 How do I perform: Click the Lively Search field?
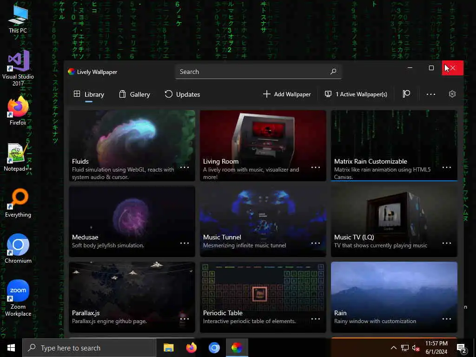(258, 72)
